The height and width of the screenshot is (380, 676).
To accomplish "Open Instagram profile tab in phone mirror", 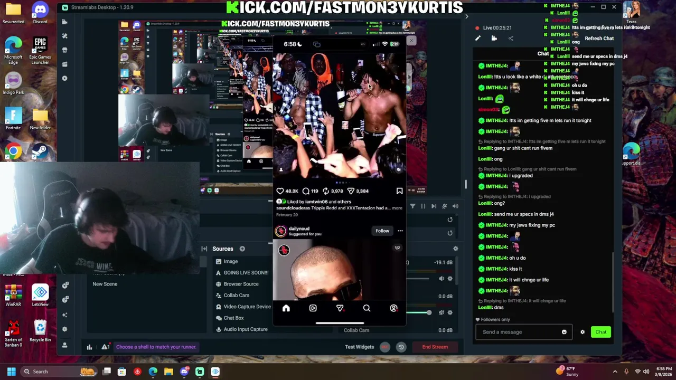I will pos(393,308).
